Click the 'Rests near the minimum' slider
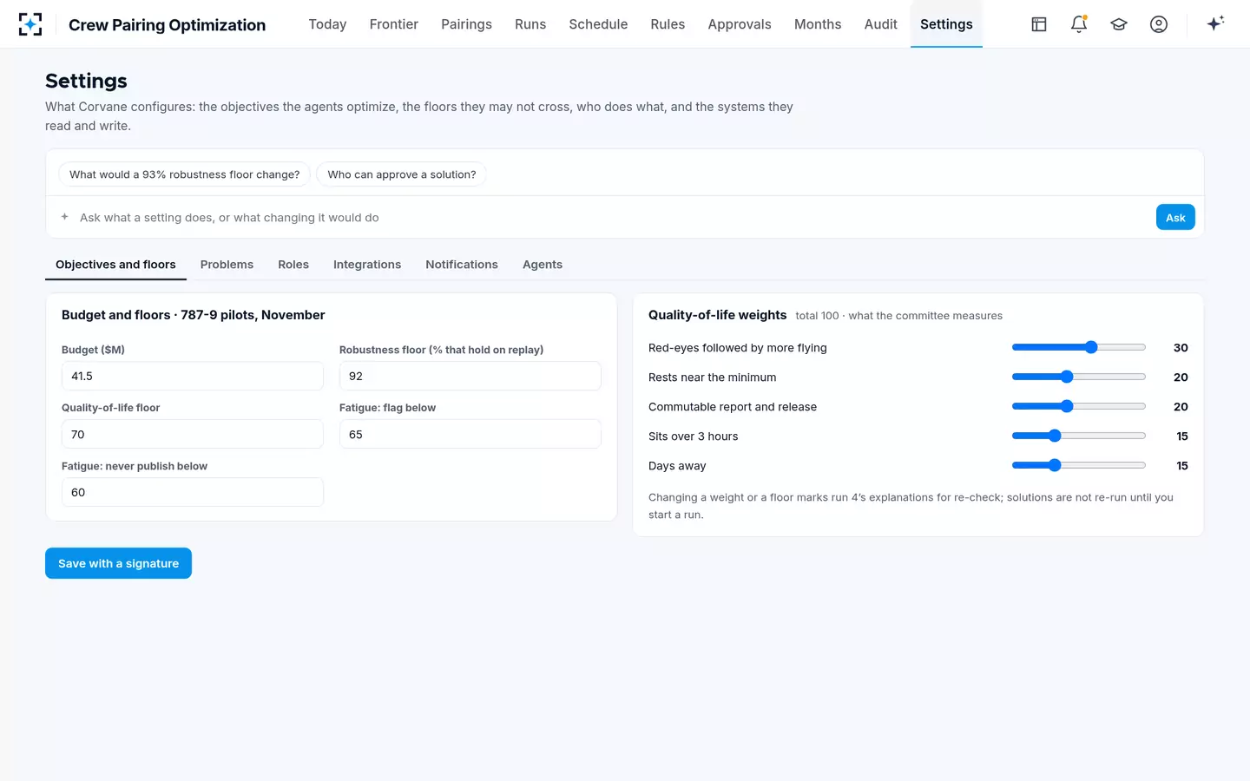 pyautogui.click(x=1079, y=377)
